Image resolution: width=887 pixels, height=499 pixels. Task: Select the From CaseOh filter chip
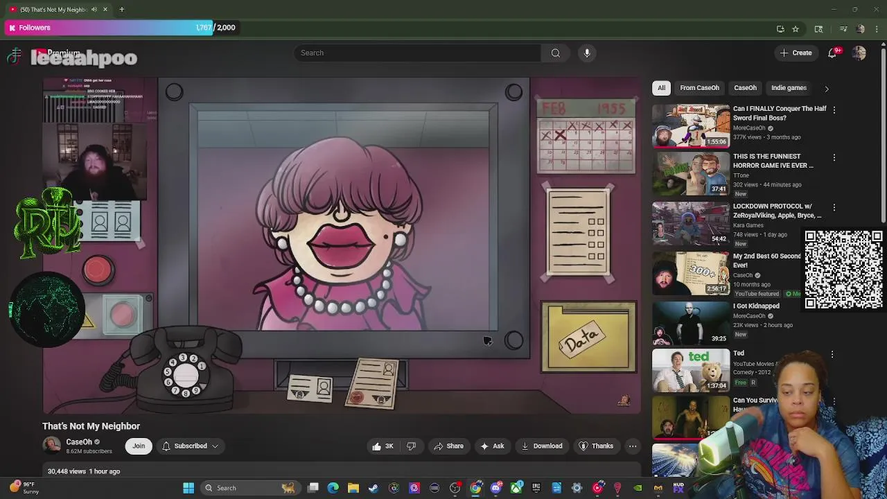point(699,88)
